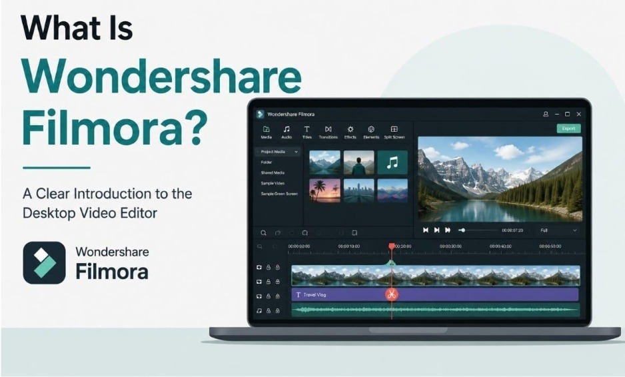Image resolution: width=625 pixels, height=377 pixels.
Task: Select the city skyline thumbnail
Action: pos(358,190)
